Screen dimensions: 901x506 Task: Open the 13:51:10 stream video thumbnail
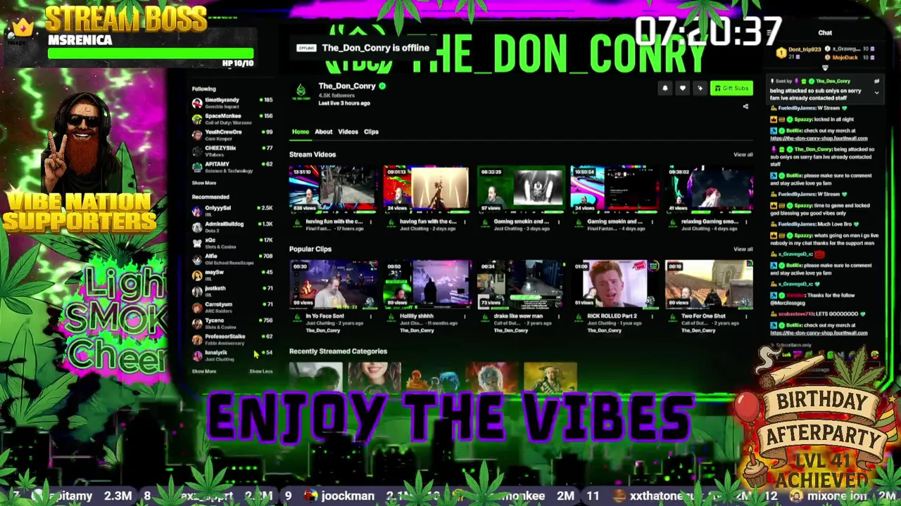click(333, 189)
